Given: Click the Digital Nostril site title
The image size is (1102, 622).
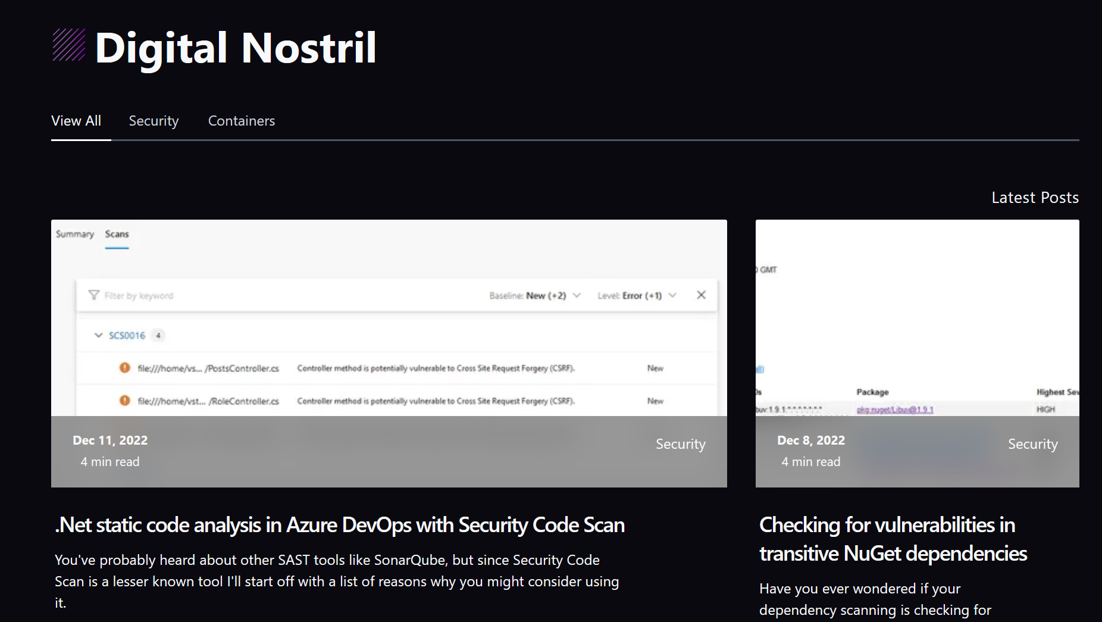Looking at the screenshot, I should point(236,48).
